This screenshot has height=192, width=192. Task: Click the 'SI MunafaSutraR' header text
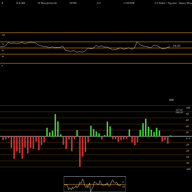click(47, 3)
